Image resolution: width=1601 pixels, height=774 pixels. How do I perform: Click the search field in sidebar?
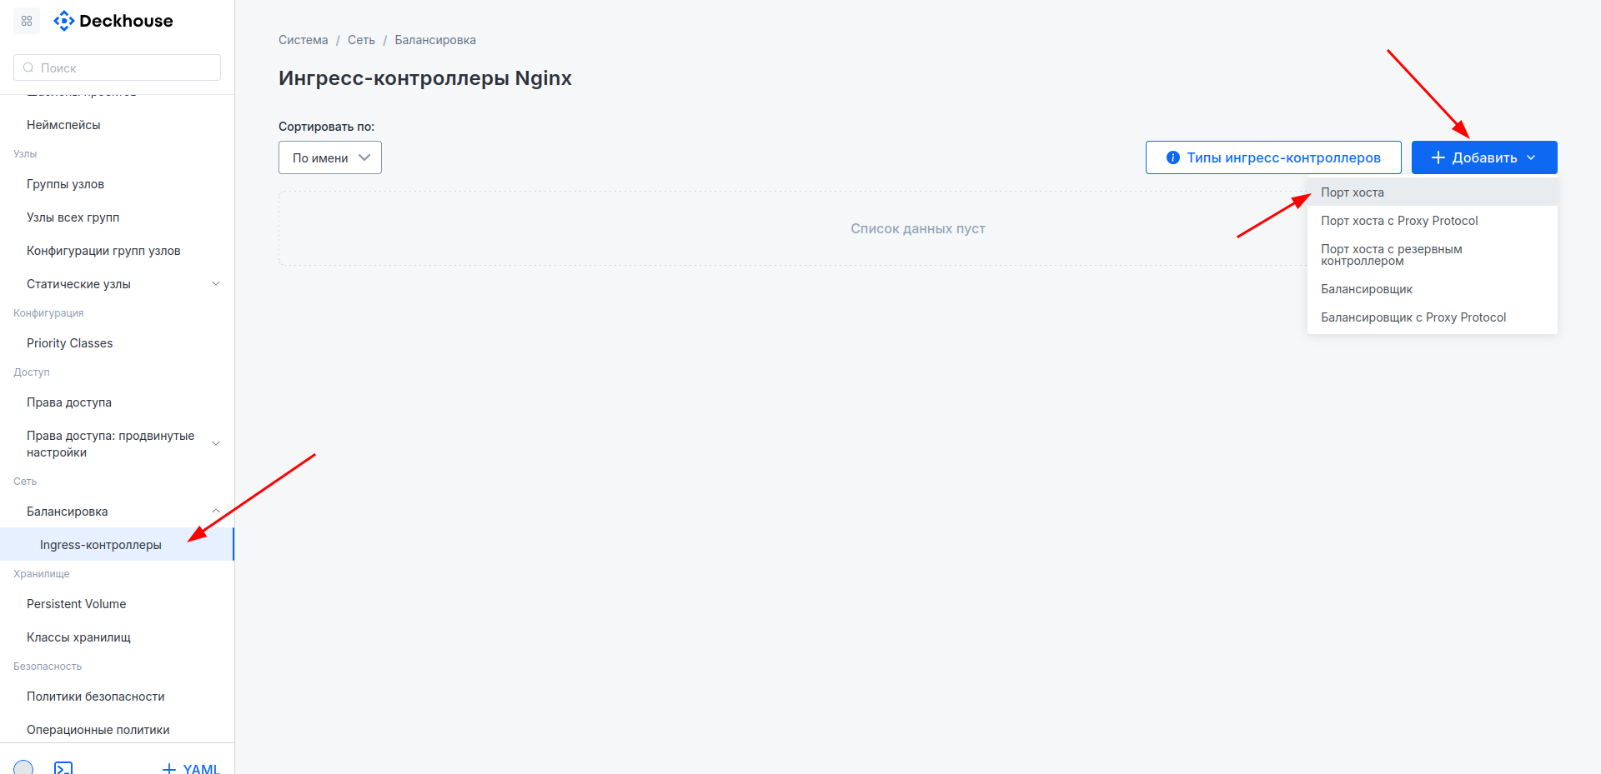point(117,67)
